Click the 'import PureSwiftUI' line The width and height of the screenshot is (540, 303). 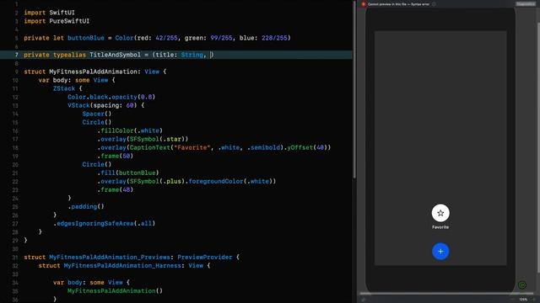click(57, 21)
